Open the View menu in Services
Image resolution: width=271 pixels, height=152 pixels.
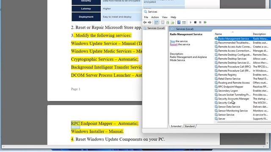165,17
